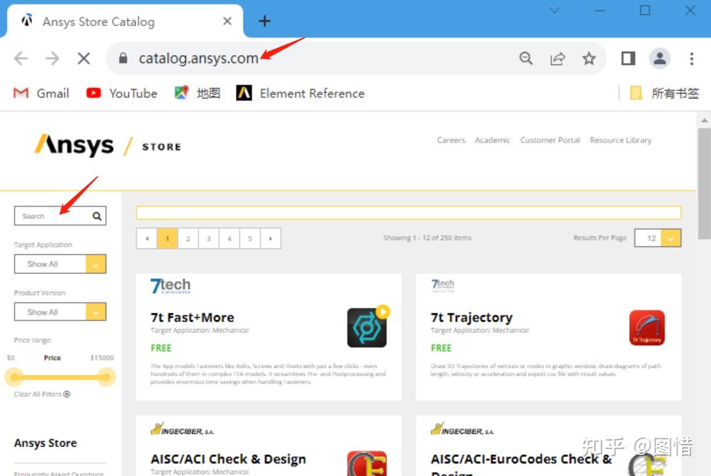Click the 7t Trajectory red app icon

pyautogui.click(x=647, y=328)
